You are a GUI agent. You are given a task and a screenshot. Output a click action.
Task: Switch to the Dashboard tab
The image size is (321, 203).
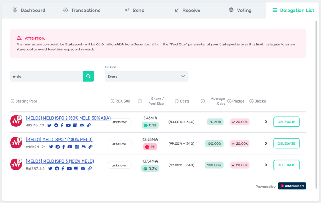pos(29,10)
